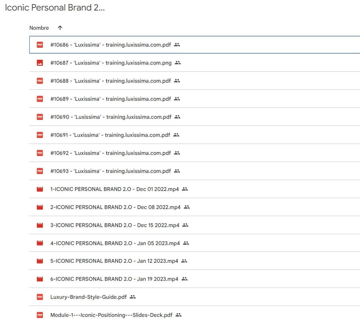The image size is (360, 321).
Task: Toggle sort direction arrow next to Nombre
Action: pos(60,28)
